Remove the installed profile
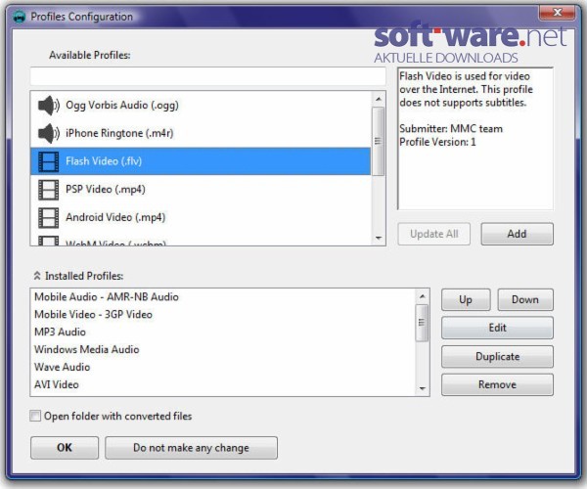This screenshot has height=489, width=587. (497, 384)
